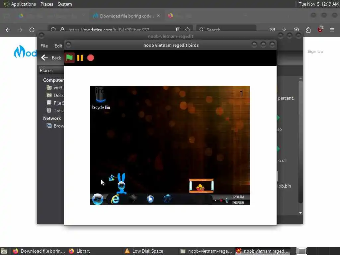Click the green flag start button
The height and width of the screenshot is (255, 340).
[x=69, y=58]
